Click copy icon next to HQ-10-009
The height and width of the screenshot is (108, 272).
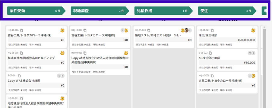pyautogui.click(x=85, y=30)
